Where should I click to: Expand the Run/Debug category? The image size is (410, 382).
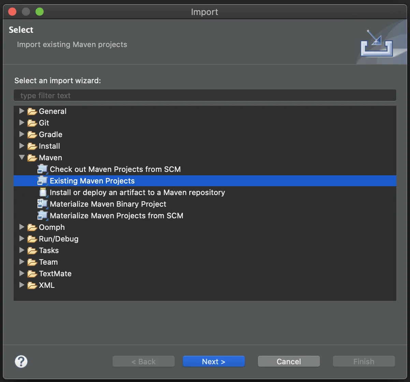point(21,239)
